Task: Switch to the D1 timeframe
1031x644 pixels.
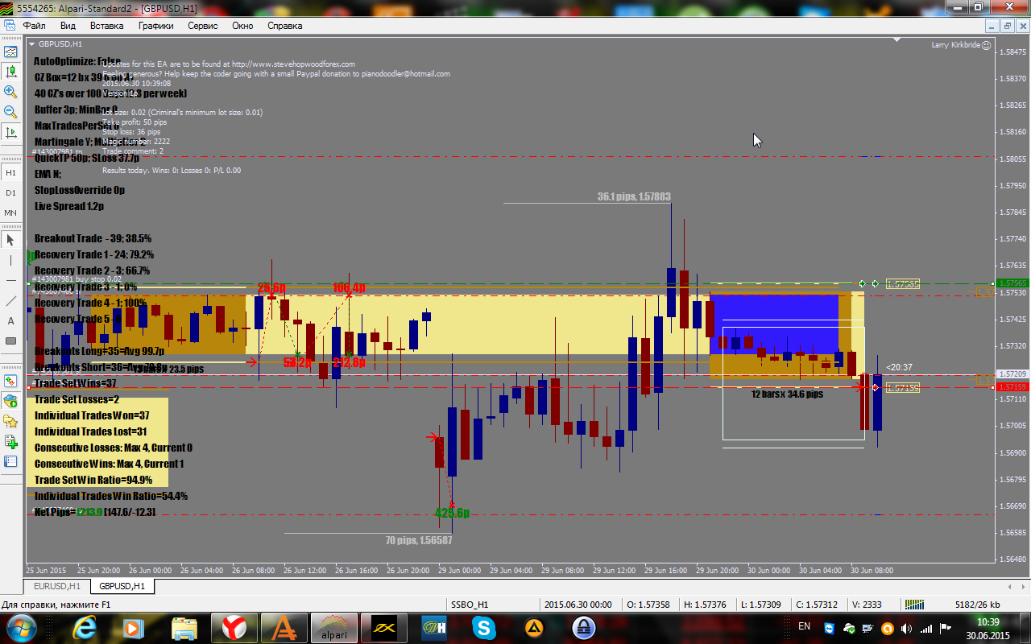Action: tap(10, 193)
